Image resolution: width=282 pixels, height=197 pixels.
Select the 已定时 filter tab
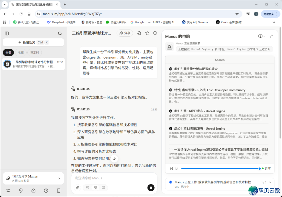[x=34, y=53]
